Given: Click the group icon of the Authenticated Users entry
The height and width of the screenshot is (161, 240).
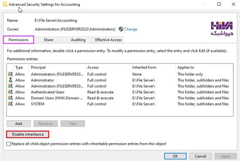Looking at the screenshot, I should pos(10,92).
